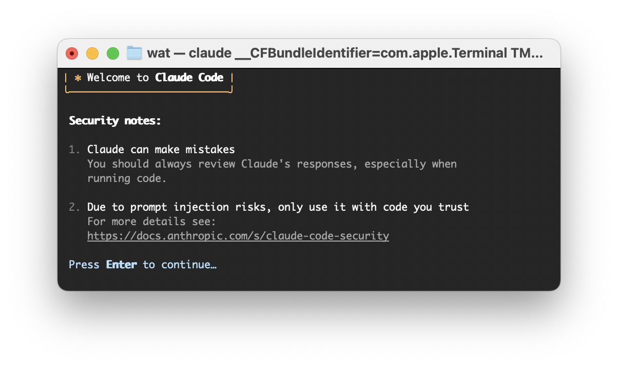This screenshot has width=618, height=367.
Task: Click the "Welcome to Claude Code" banner
Action: (149, 78)
